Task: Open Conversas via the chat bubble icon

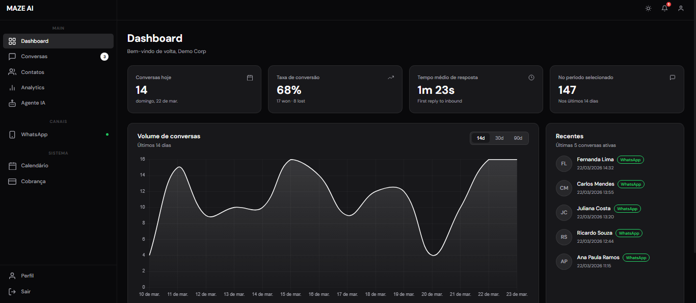Action: [12, 56]
